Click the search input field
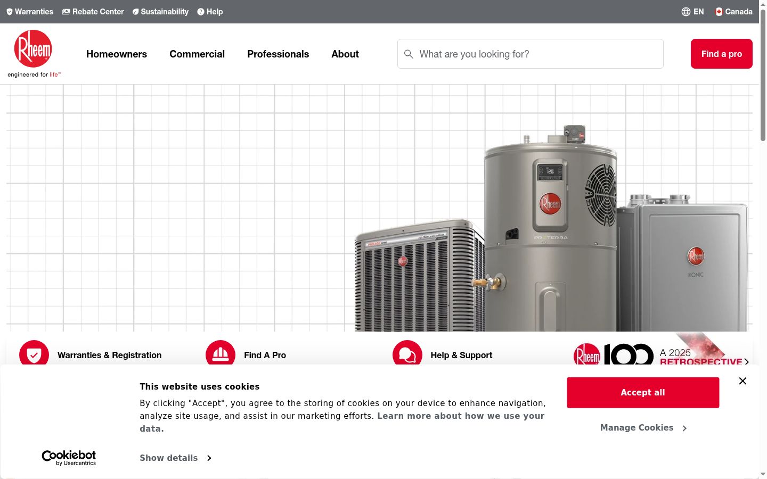767x479 pixels. [x=531, y=54]
